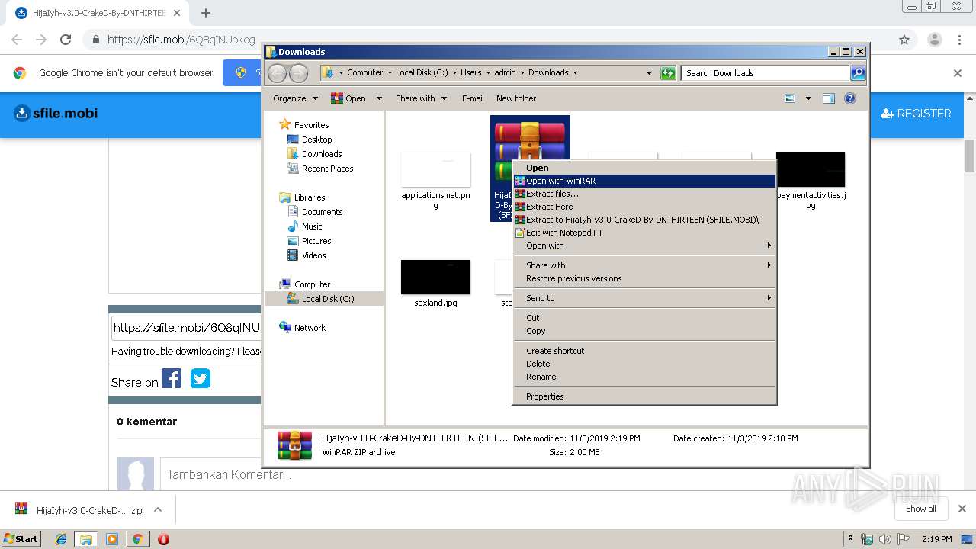Image resolution: width=976 pixels, height=549 pixels.
Task: Select the paymentactivities.jpg thumbnail
Action: click(811, 170)
